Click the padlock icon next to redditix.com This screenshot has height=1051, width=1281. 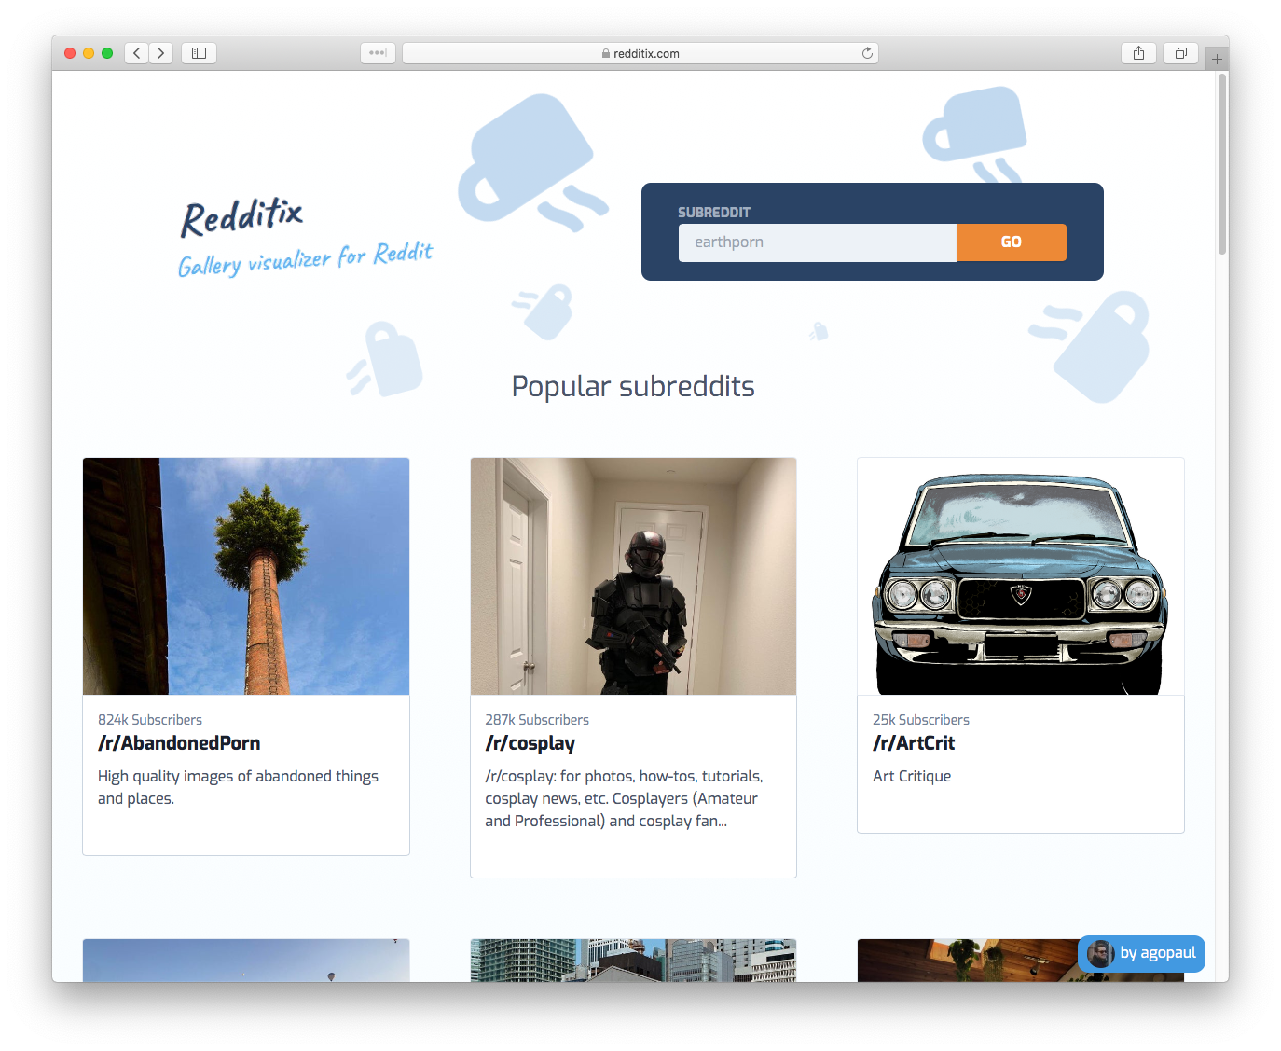pyautogui.click(x=607, y=53)
